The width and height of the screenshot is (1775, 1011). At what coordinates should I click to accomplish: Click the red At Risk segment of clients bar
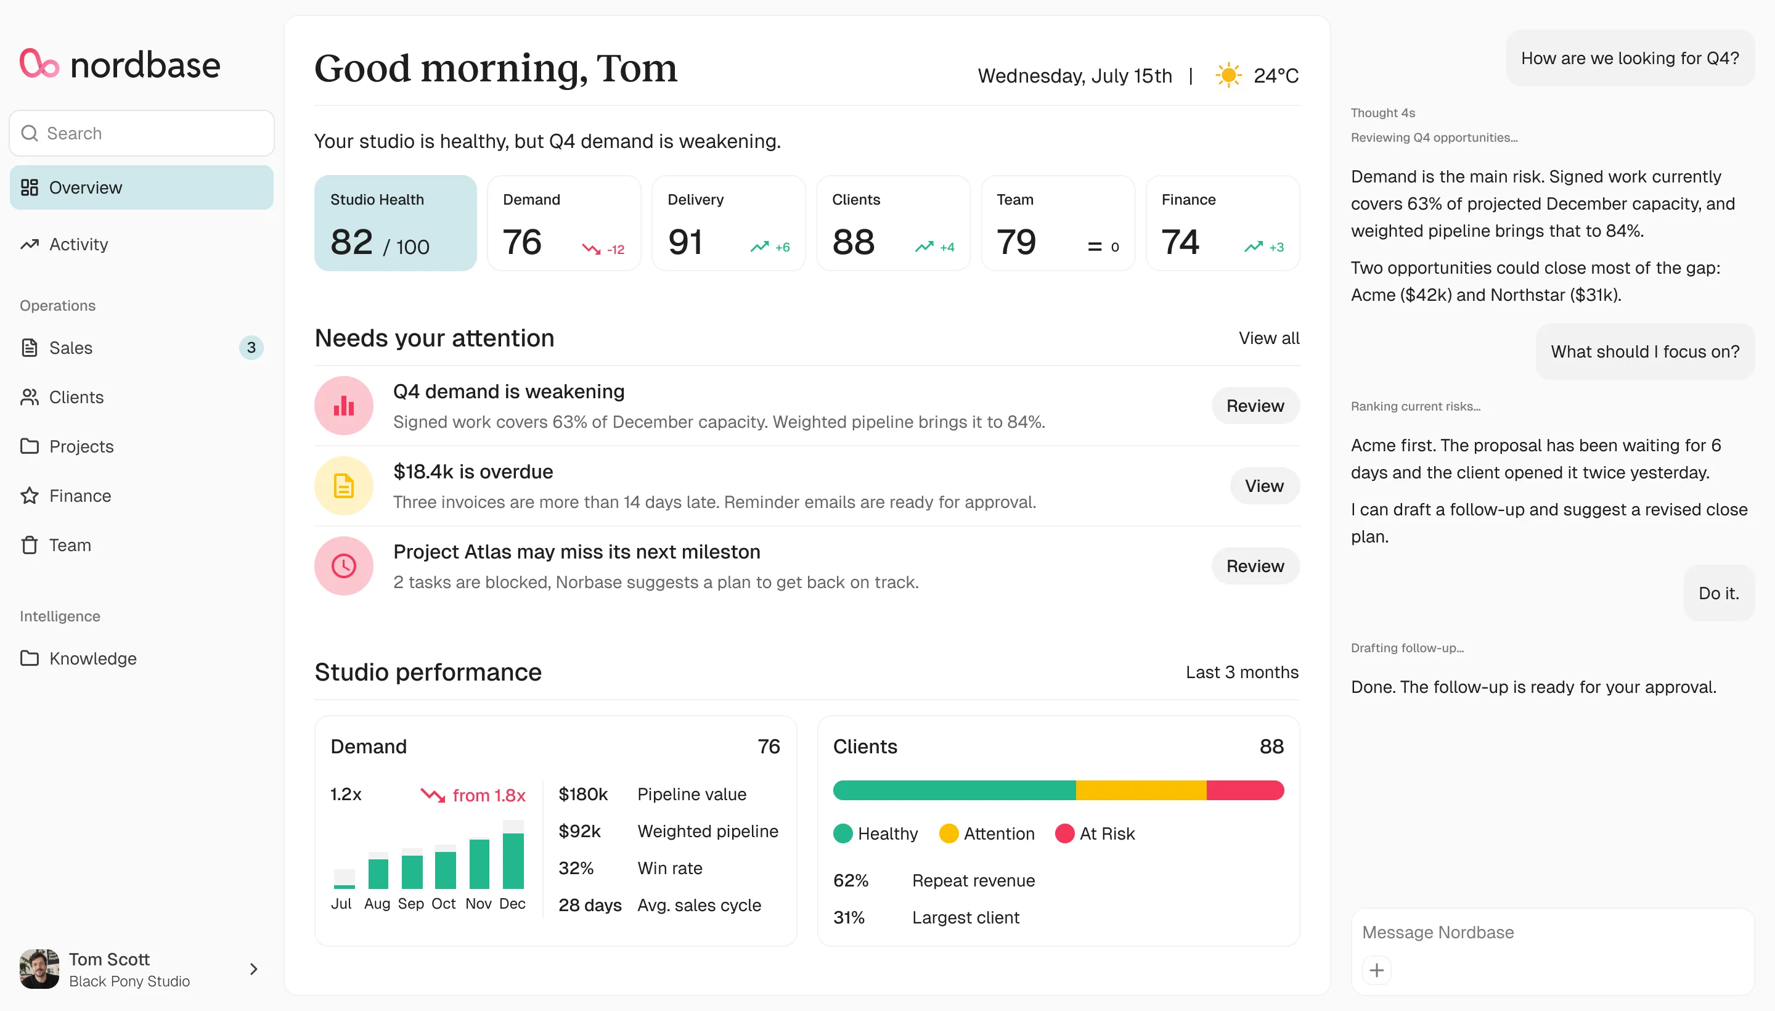coord(1246,790)
